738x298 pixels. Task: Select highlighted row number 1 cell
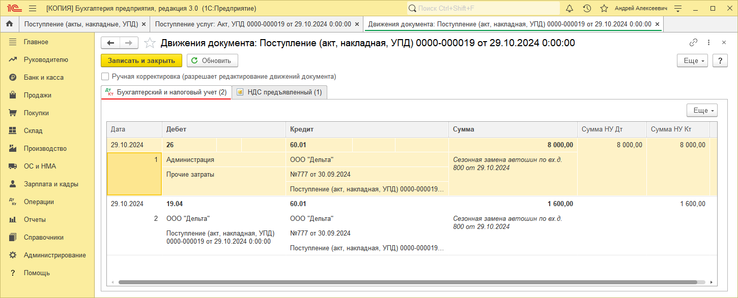(134, 174)
